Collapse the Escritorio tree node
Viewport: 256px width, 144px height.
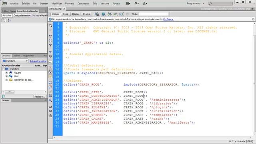tap(3, 69)
